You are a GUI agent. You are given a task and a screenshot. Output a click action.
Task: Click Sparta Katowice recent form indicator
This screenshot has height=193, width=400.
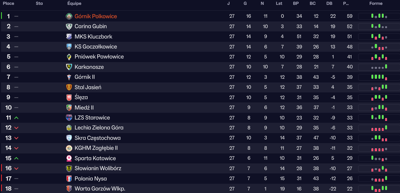coord(378,158)
